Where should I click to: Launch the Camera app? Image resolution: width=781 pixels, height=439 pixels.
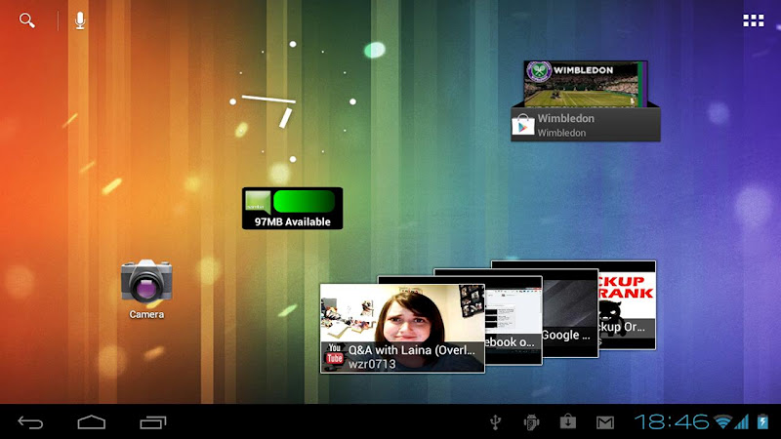coord(146,289)
